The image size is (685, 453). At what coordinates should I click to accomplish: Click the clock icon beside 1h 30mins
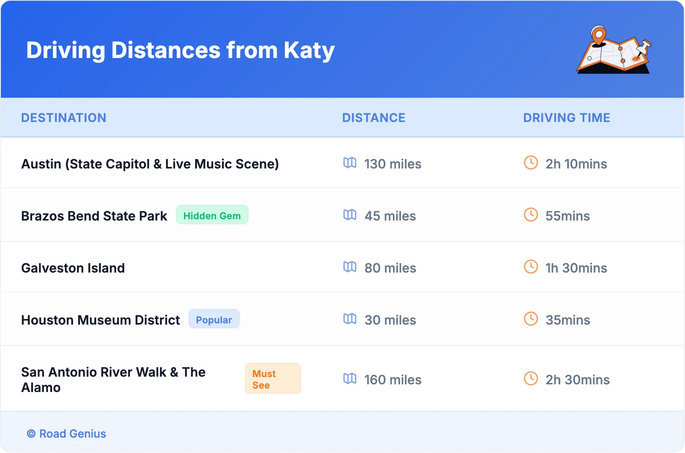[531, 267]
